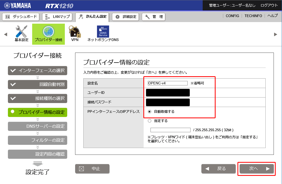Click the YAMAHA logo
This screenshot has height=184, width=282.
17,6
